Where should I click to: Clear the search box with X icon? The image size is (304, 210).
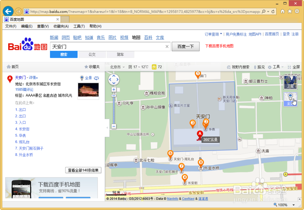click(x=167, y=46)
